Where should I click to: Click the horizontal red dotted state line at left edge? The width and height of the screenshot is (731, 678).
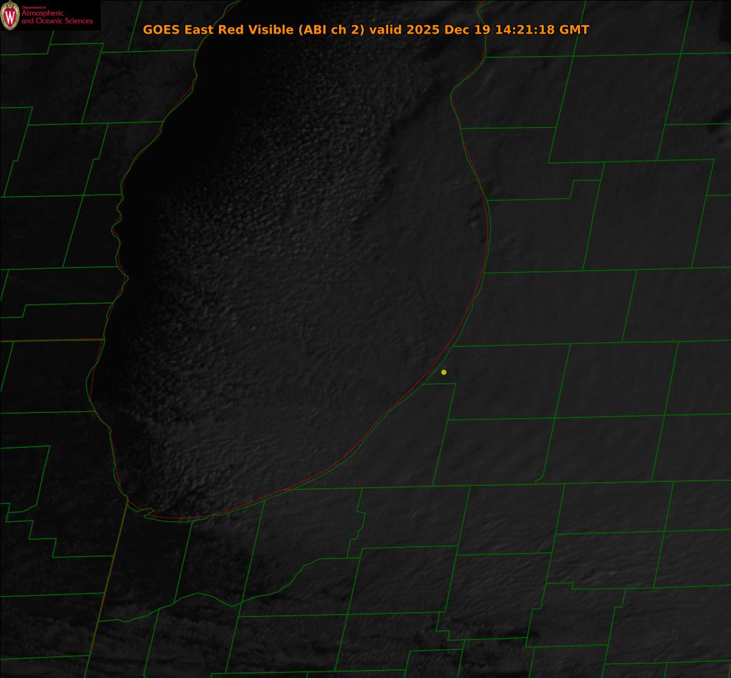(50, 340)
